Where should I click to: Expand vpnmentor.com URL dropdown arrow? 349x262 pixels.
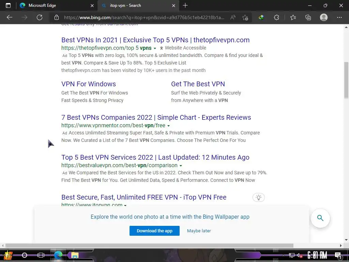168,126
